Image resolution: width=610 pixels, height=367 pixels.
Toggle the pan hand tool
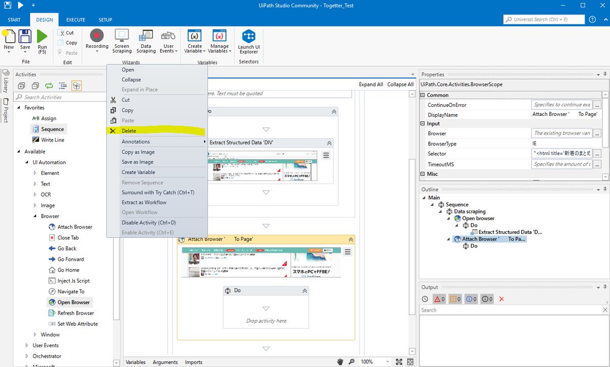click(340, 362)
